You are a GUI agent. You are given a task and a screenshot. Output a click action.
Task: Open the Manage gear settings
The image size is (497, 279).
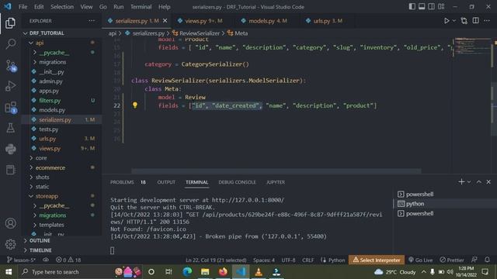(x=10, y=244)
